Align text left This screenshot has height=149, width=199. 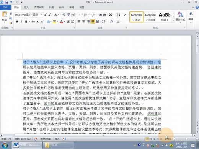(79, 21)
